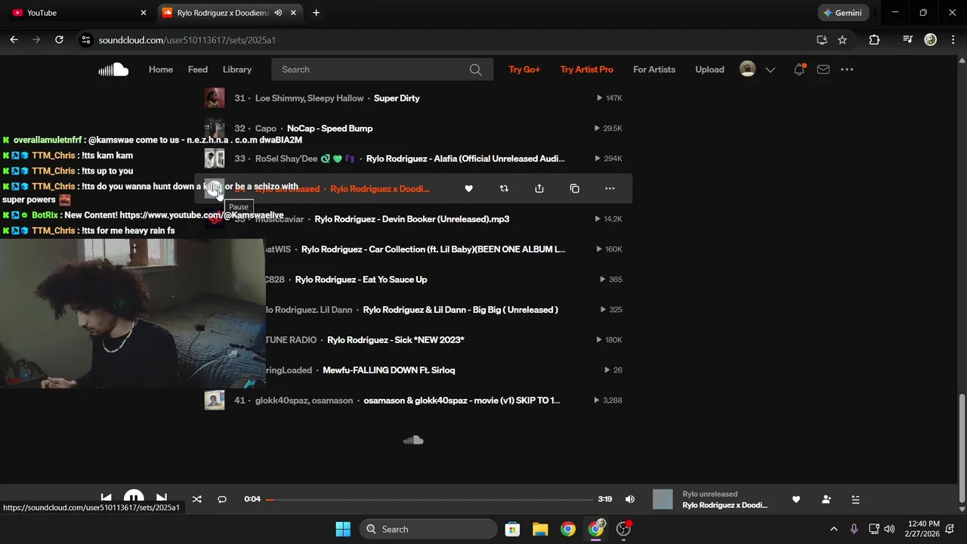This screenshot has height=544, width=967.
Task: Open the messages envelope icon
Action: click(823, 70)
